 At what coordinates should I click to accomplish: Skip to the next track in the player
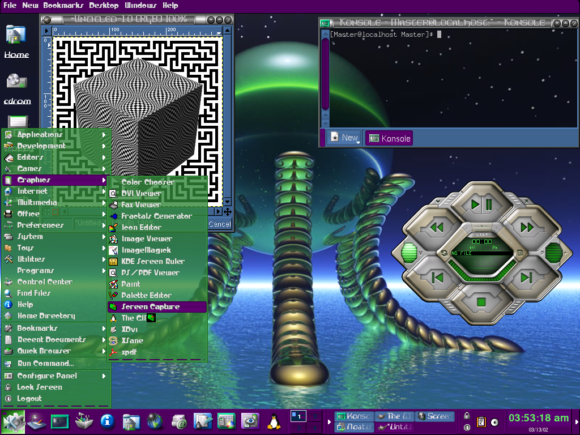pyautogui.click(x=526, y=278)
